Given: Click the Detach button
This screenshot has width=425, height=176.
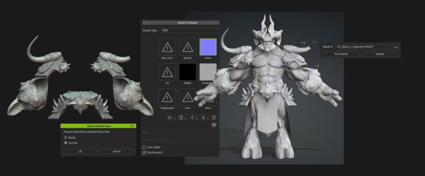Looking at the screenshot, I should pos(380,54).
